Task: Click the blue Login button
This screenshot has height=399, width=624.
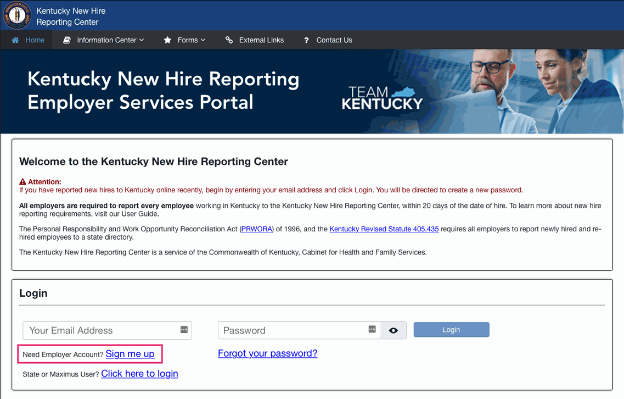Action: click(451, 330)
